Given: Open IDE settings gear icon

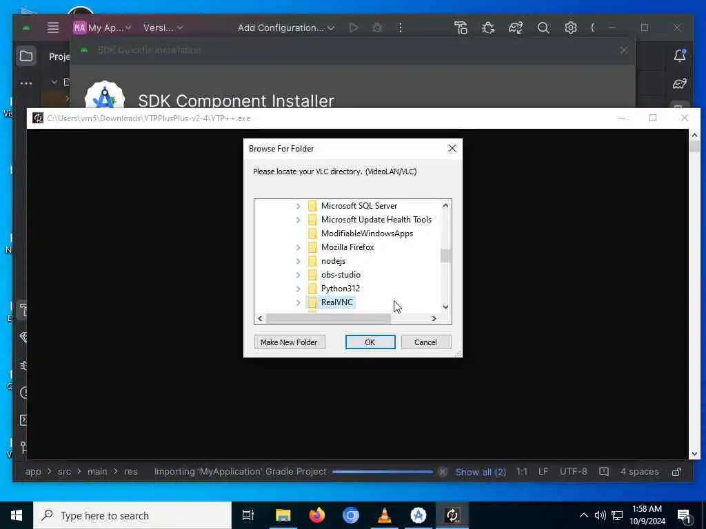Looking at the screenshot, I should click(x=570, y=28).
